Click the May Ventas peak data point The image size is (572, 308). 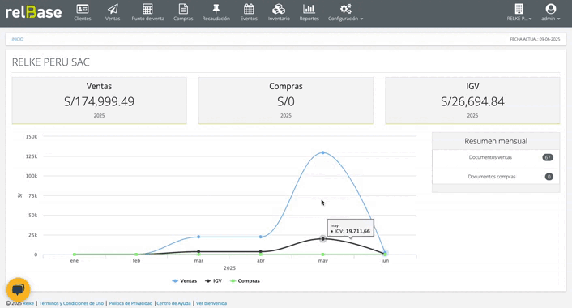pyautogui.click(x=322, y=152)
